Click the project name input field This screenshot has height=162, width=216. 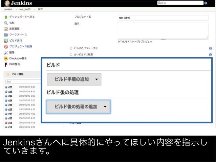pyautogui.click(x=163, y=18)
